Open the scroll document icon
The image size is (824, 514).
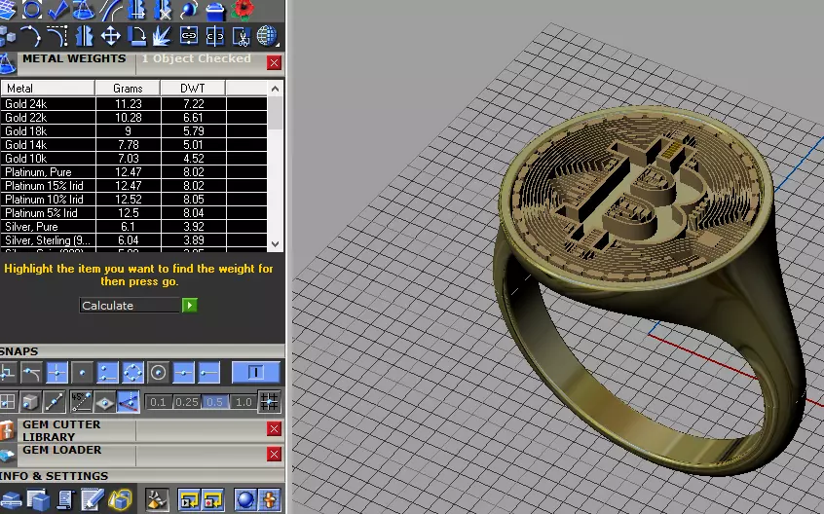coord(65,499)
